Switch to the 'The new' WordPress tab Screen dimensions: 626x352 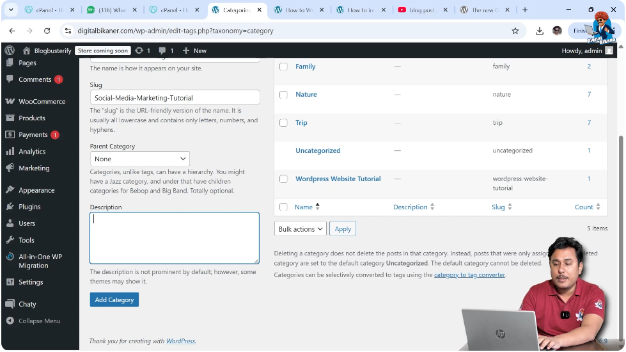point(485,10)
